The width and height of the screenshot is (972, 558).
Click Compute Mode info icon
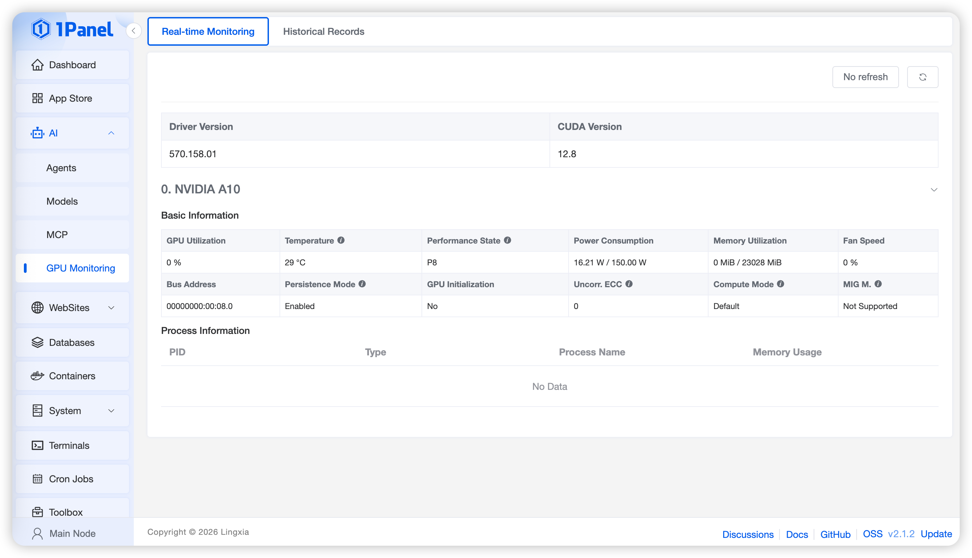coord(780,284)
